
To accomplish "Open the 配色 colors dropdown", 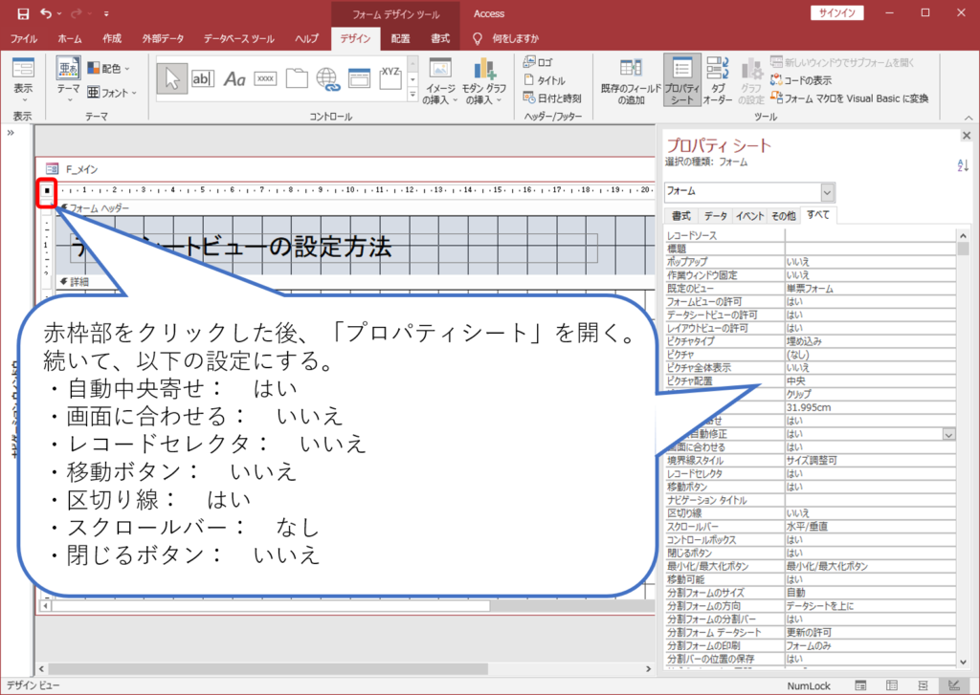I will 109,68.
